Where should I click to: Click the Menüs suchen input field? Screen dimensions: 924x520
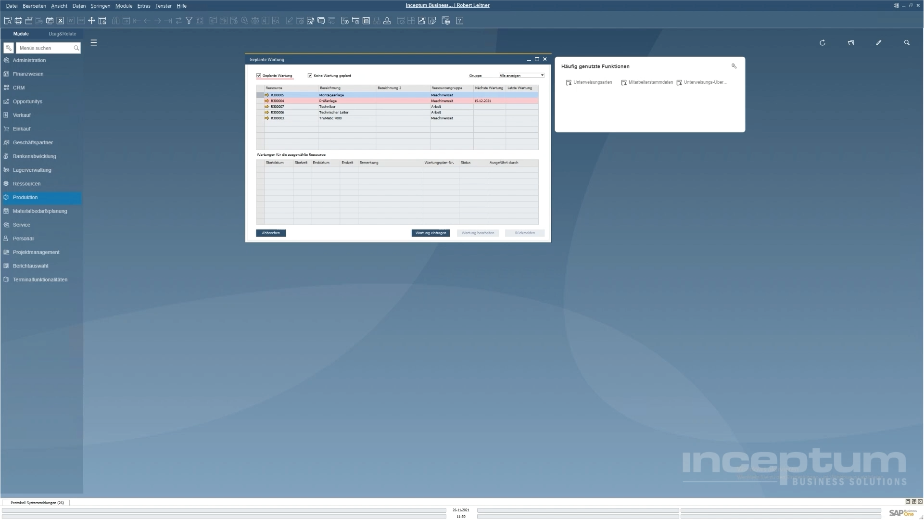point(48,48)
